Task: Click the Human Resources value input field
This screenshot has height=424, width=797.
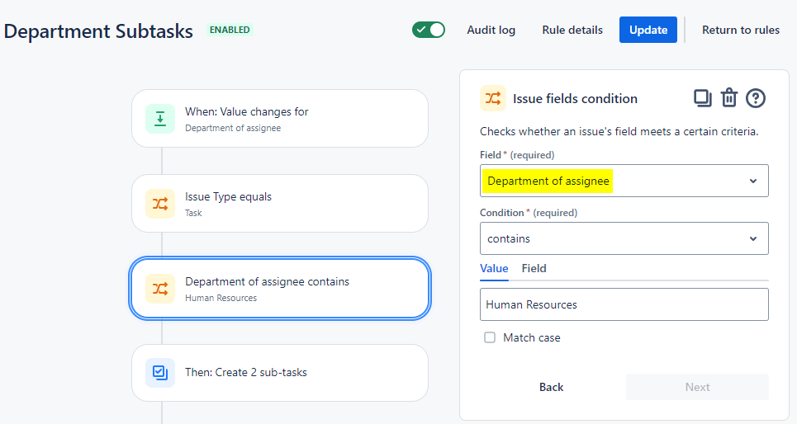Action: click(624, 304)
